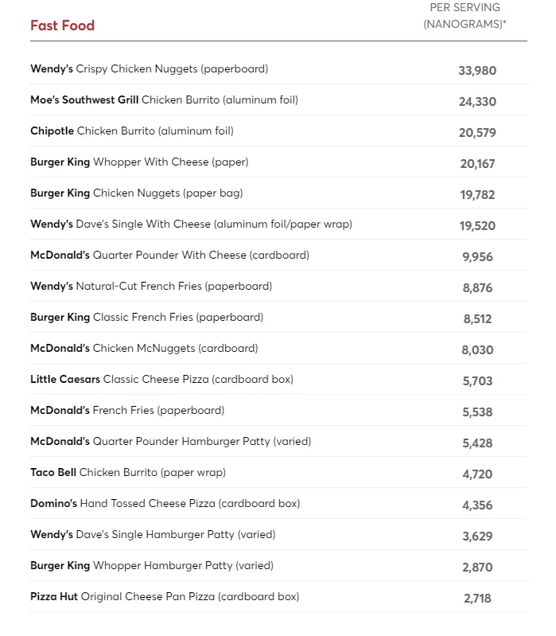Click the Fast Food section heading

62,25
